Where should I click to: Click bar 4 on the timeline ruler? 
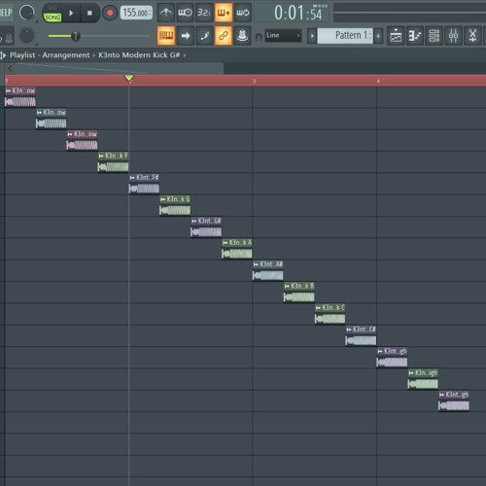tap(378, 82)
